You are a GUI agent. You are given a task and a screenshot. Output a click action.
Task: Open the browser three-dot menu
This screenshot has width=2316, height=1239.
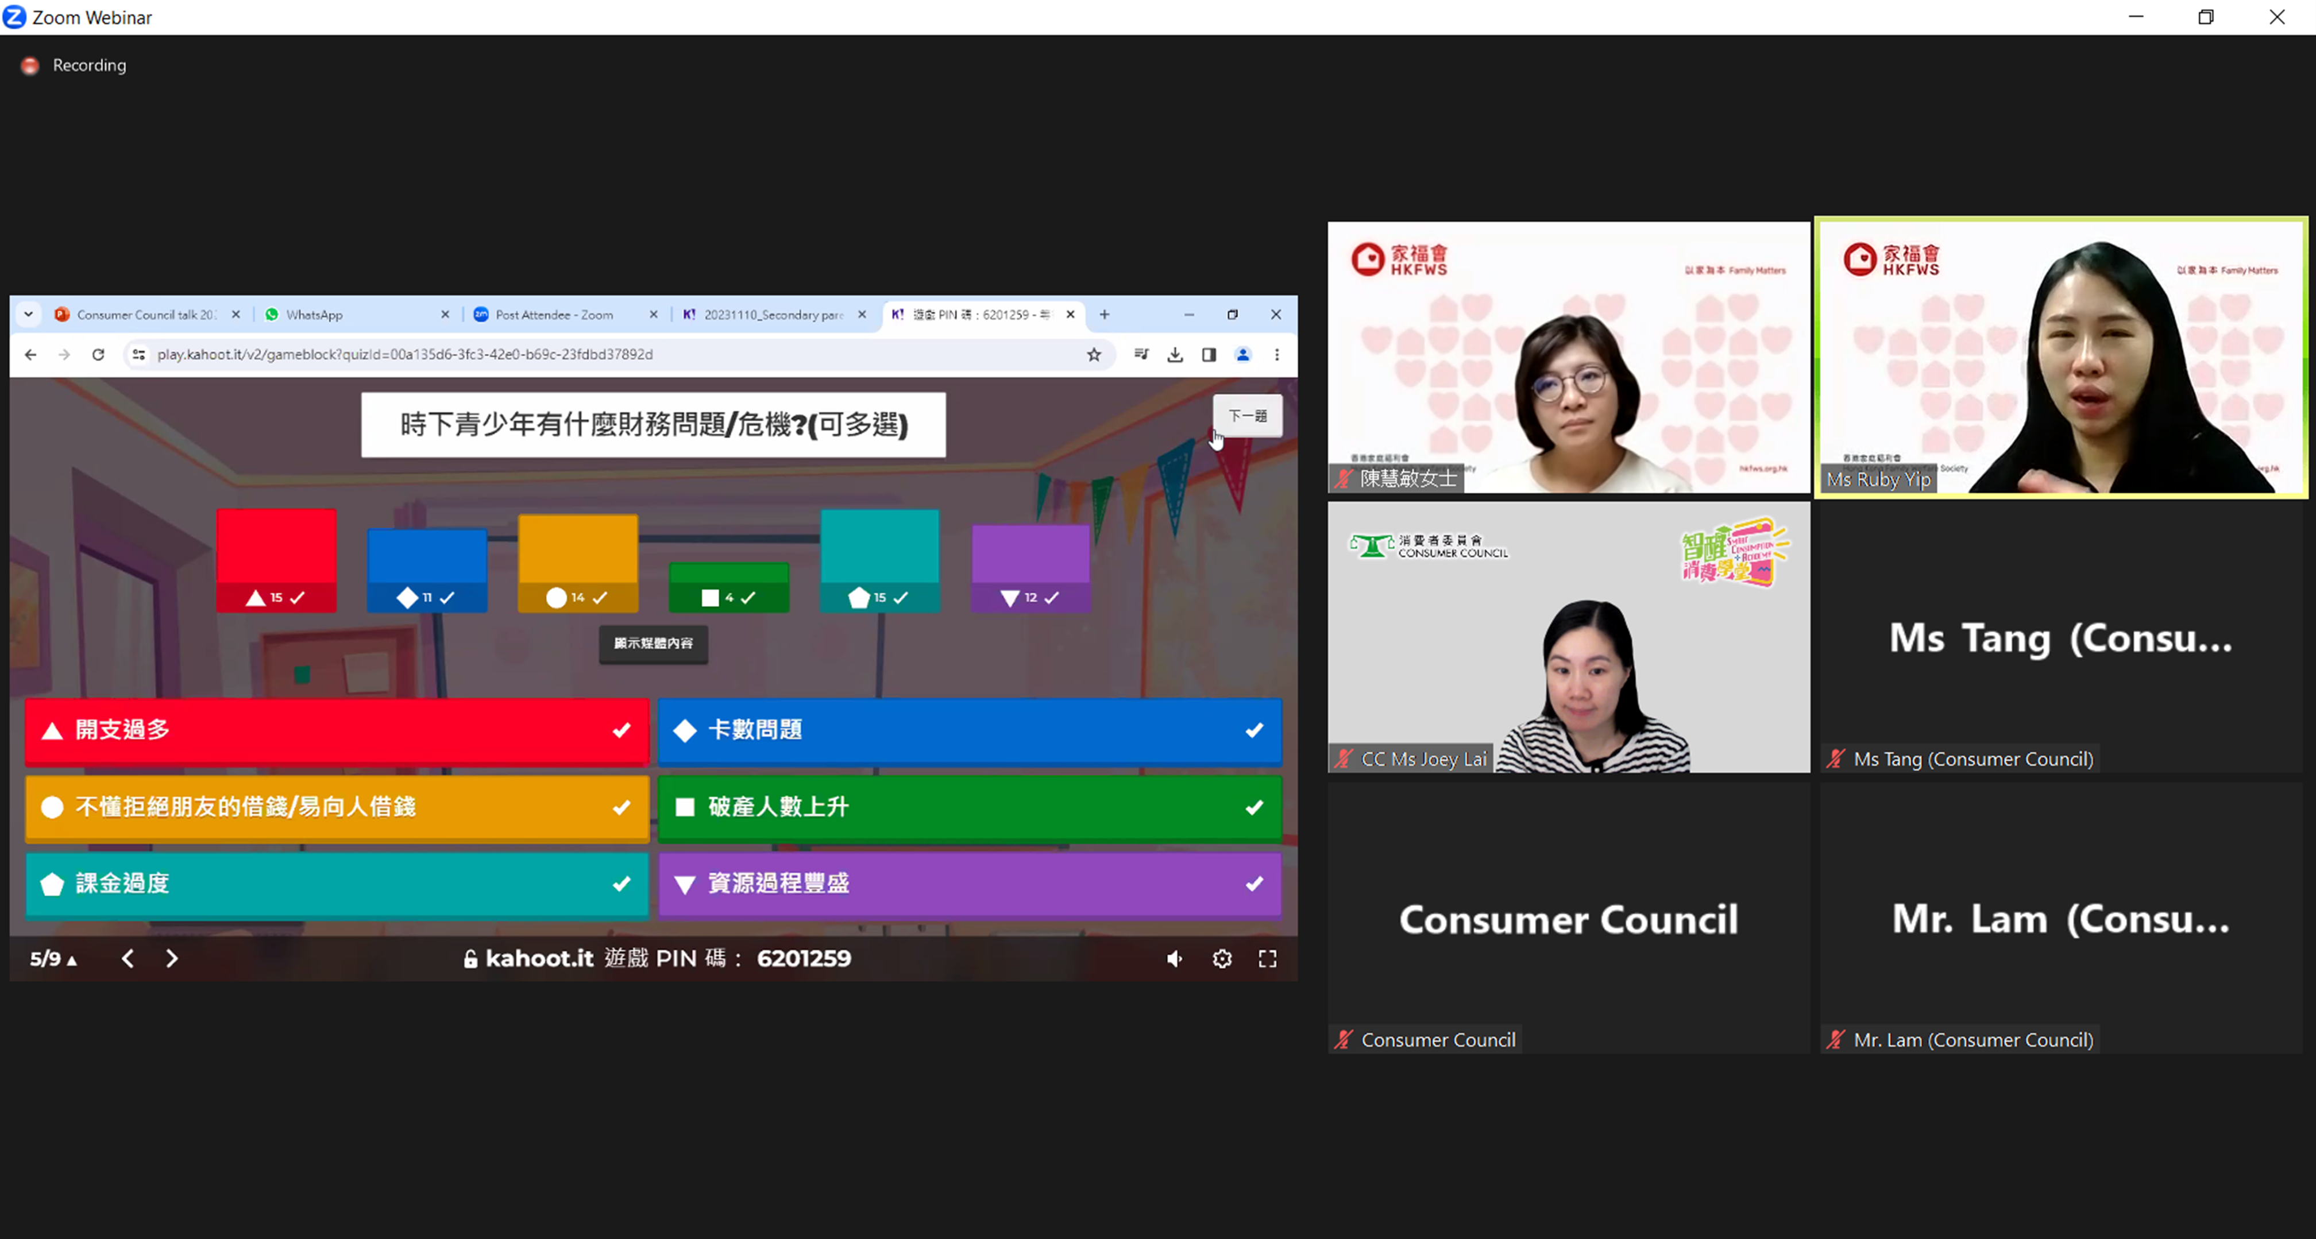[1277, 355]
